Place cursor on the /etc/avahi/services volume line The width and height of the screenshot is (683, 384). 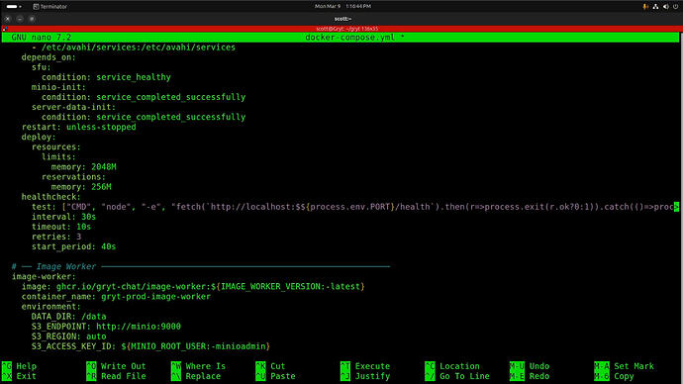pos(134,48)
